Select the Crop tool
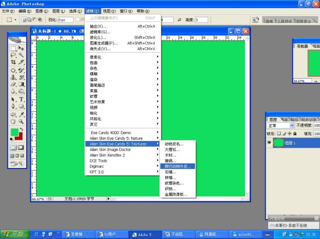 [13, 62]
